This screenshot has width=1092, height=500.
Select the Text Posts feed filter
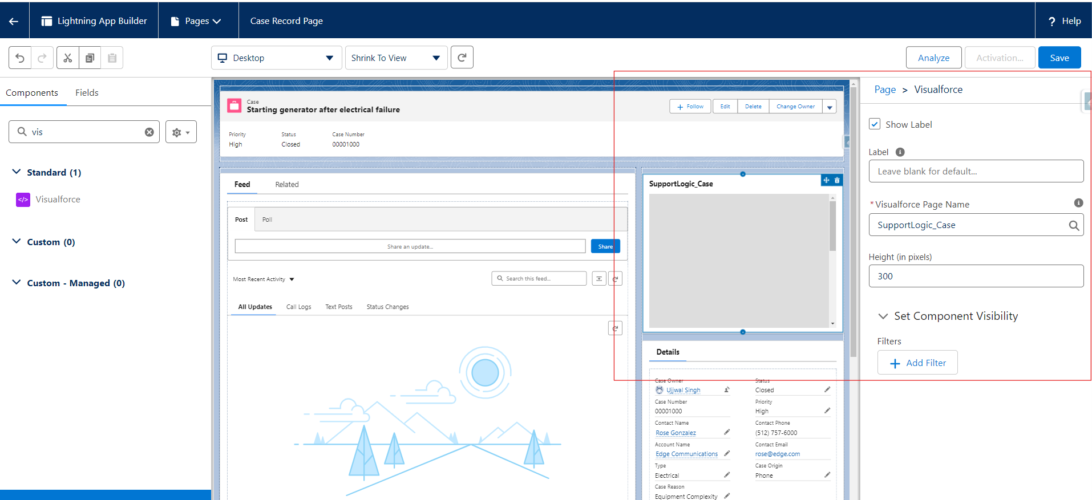[339, 307]
